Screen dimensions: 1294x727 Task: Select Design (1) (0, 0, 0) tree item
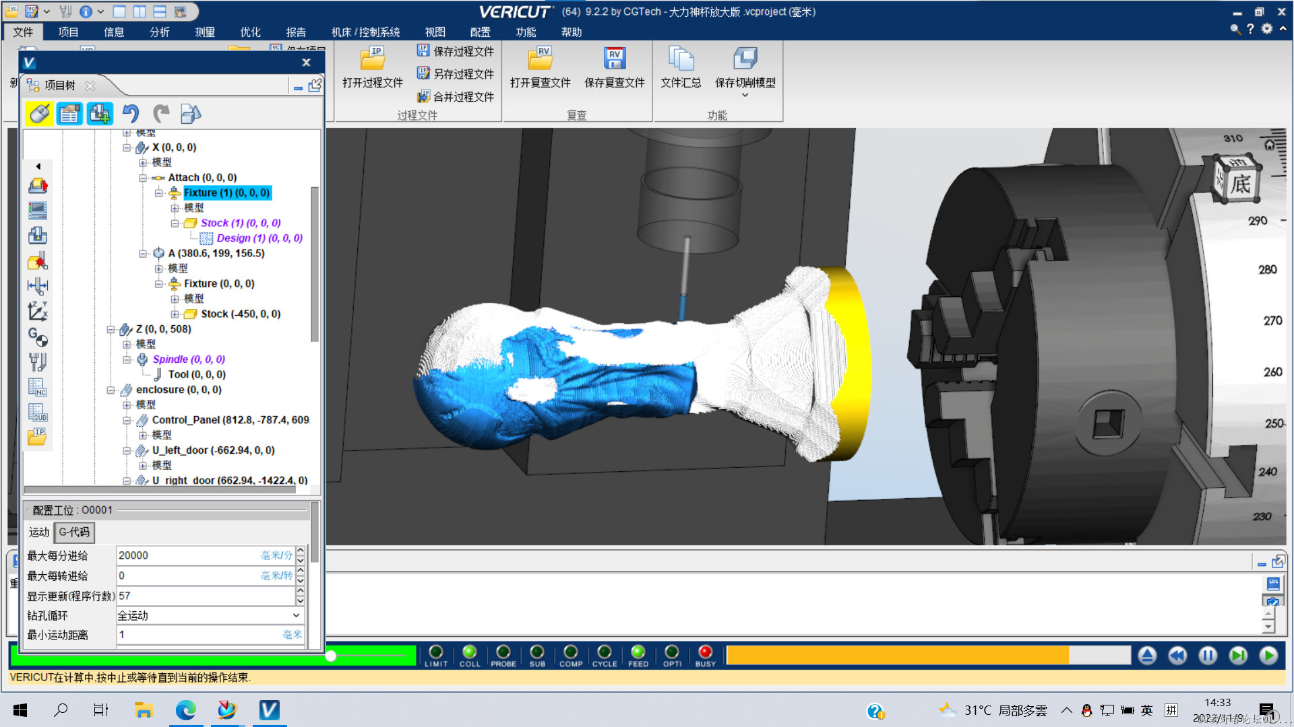(x=259, y=238)
